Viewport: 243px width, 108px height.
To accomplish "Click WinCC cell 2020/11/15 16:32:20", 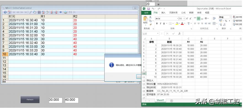I will coord(24,39).
